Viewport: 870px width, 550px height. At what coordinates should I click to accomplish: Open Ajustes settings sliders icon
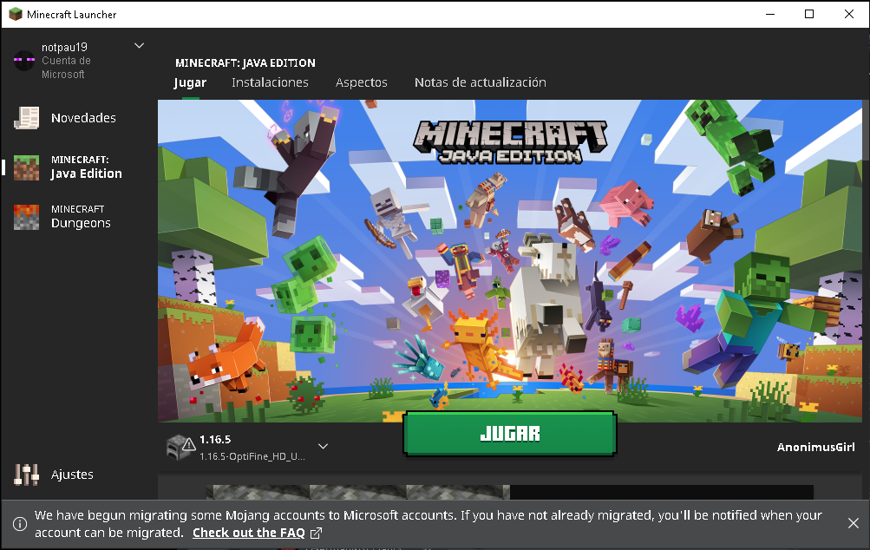pos(26,475)
